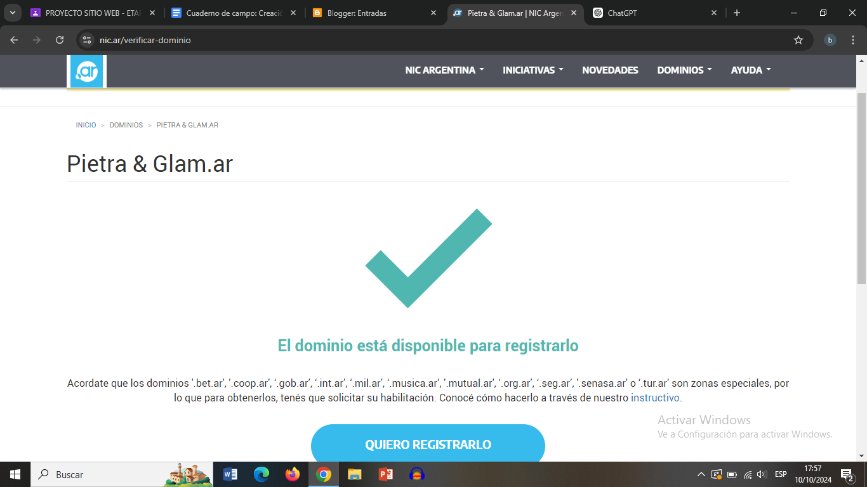867x487 pixels.
Task: Click the Chrome taskbar icon
Action: click(324, 474)
